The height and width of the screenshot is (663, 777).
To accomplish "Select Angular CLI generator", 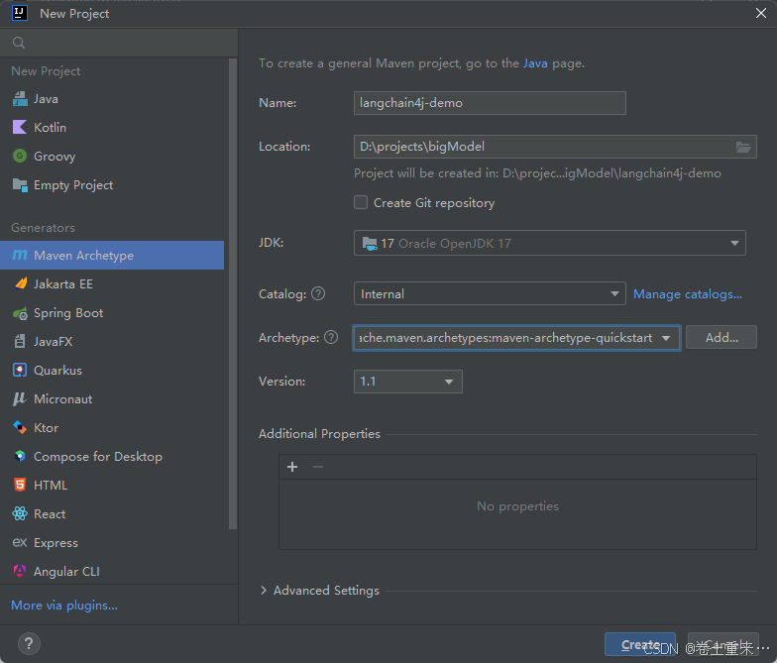I will pos(112,571).
